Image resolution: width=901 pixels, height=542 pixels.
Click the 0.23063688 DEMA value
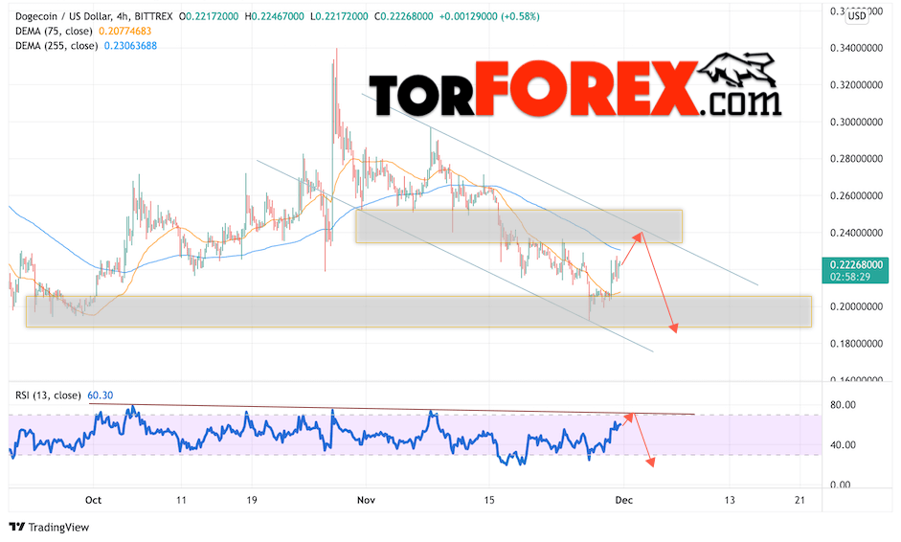[x=130, y=46]
